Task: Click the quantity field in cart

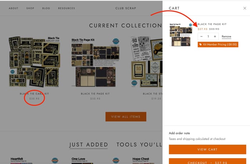Action: (x=208, y=36)
